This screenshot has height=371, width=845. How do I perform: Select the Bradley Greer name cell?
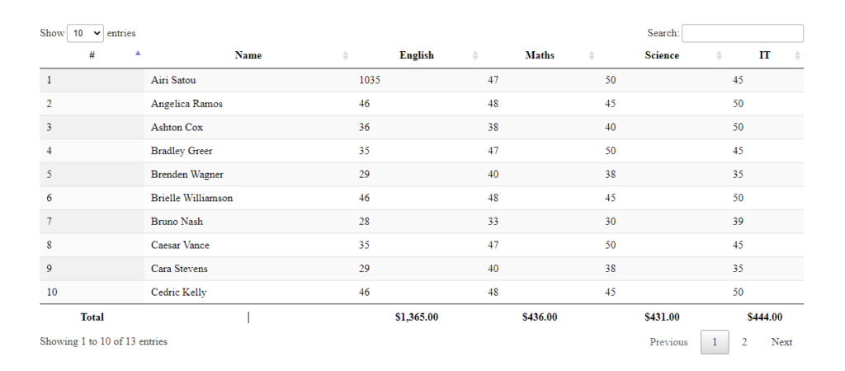click(248, 151)
